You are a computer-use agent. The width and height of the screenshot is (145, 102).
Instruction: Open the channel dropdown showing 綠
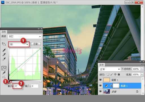pyautogui.click(x=19, y=44)
